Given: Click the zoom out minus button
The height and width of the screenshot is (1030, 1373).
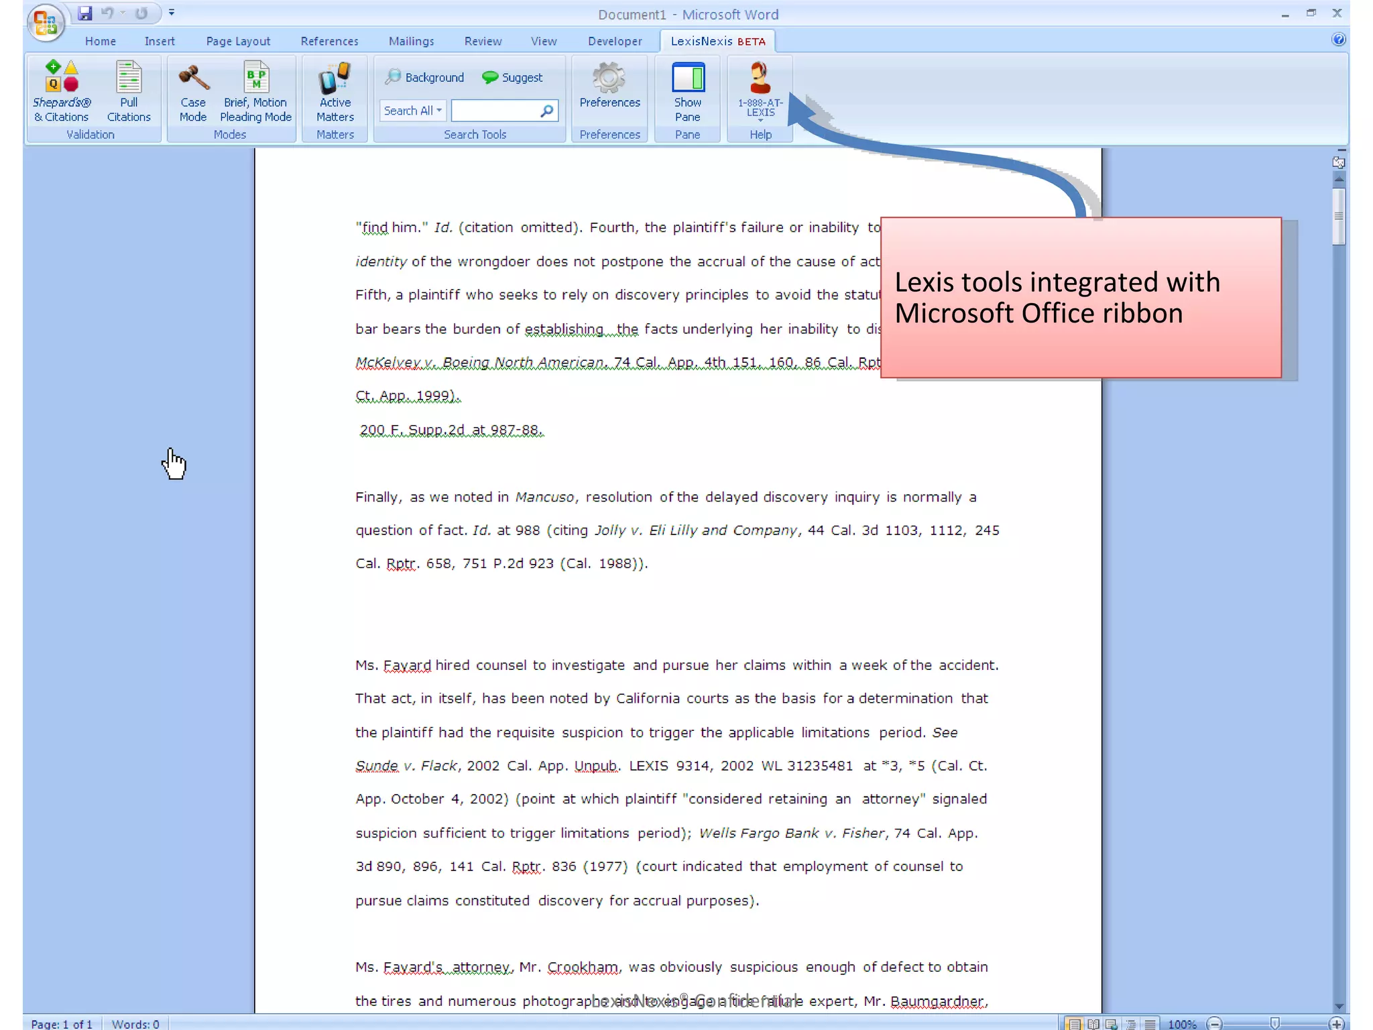Looking at the screenshot, I should coord(1214,1023).
